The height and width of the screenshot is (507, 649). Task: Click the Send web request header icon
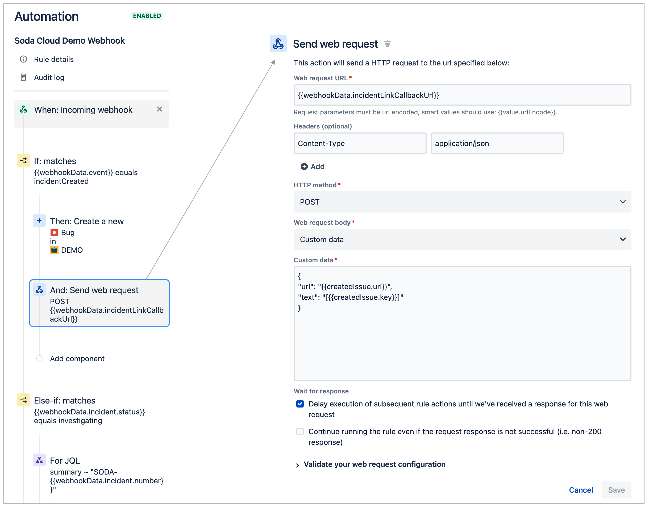point(278,44)
